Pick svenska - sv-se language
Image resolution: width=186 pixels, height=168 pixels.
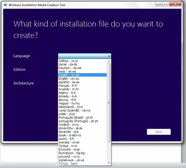[x=82, y=142]
